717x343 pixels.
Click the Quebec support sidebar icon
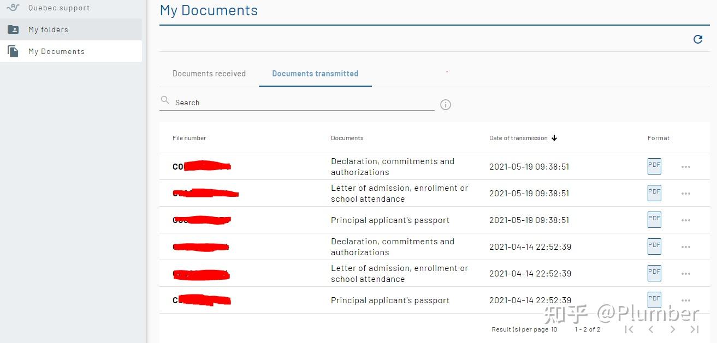pyautogui.click(x=13, y=8)
